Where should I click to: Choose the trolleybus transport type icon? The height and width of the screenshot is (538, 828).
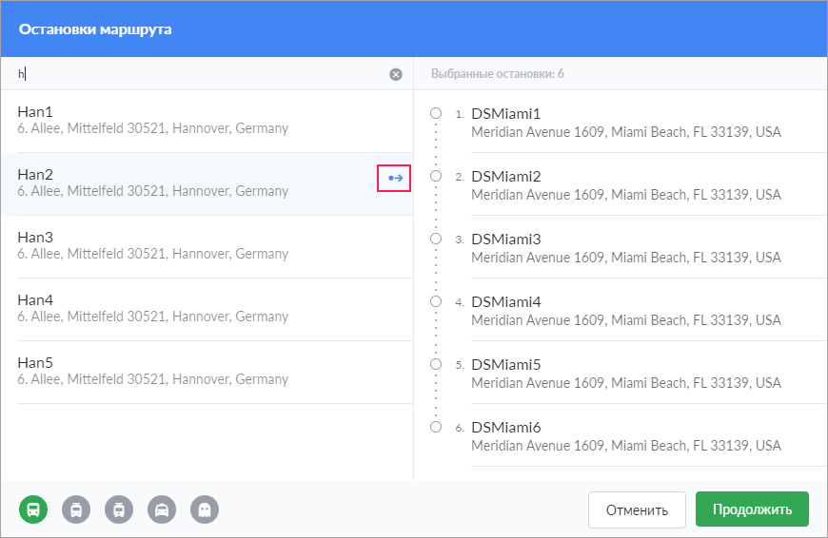point(76,509)
